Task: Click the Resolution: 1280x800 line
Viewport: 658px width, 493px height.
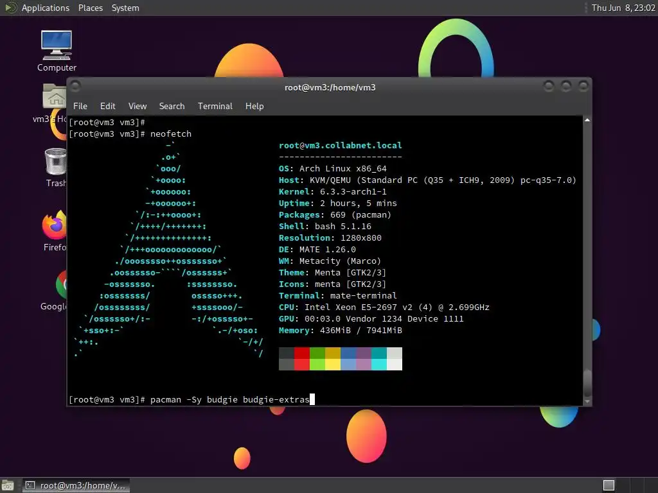Action: click(330, 238)
